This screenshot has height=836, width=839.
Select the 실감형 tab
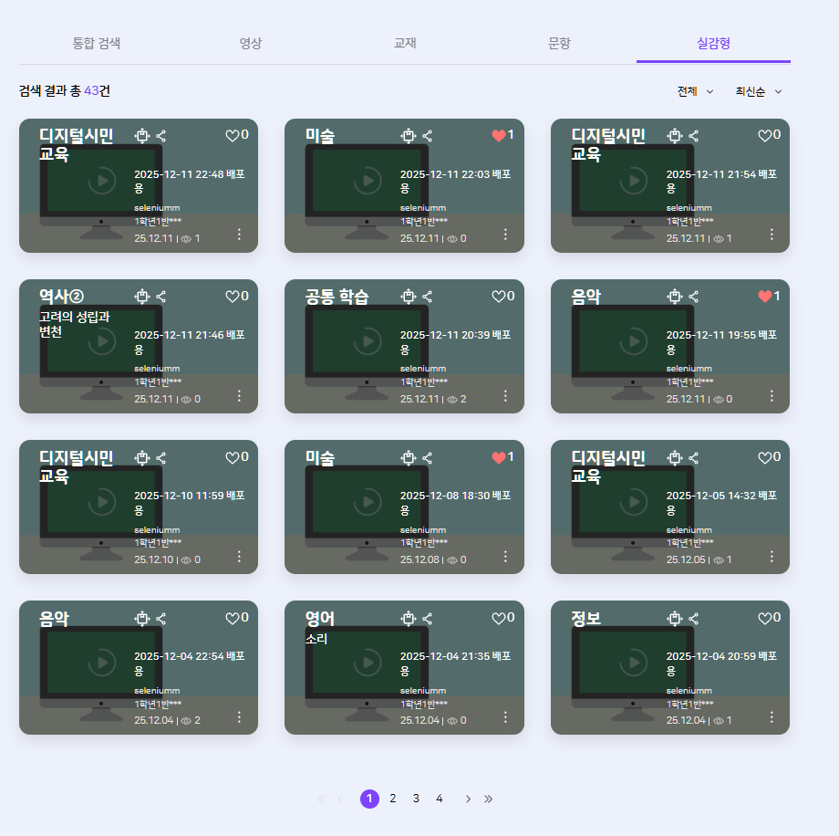pyautogui.click(x=713, y=43)
